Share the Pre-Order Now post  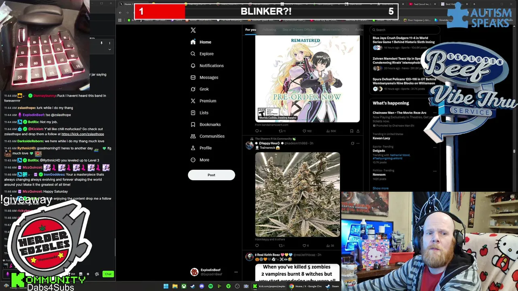(358, 131)
